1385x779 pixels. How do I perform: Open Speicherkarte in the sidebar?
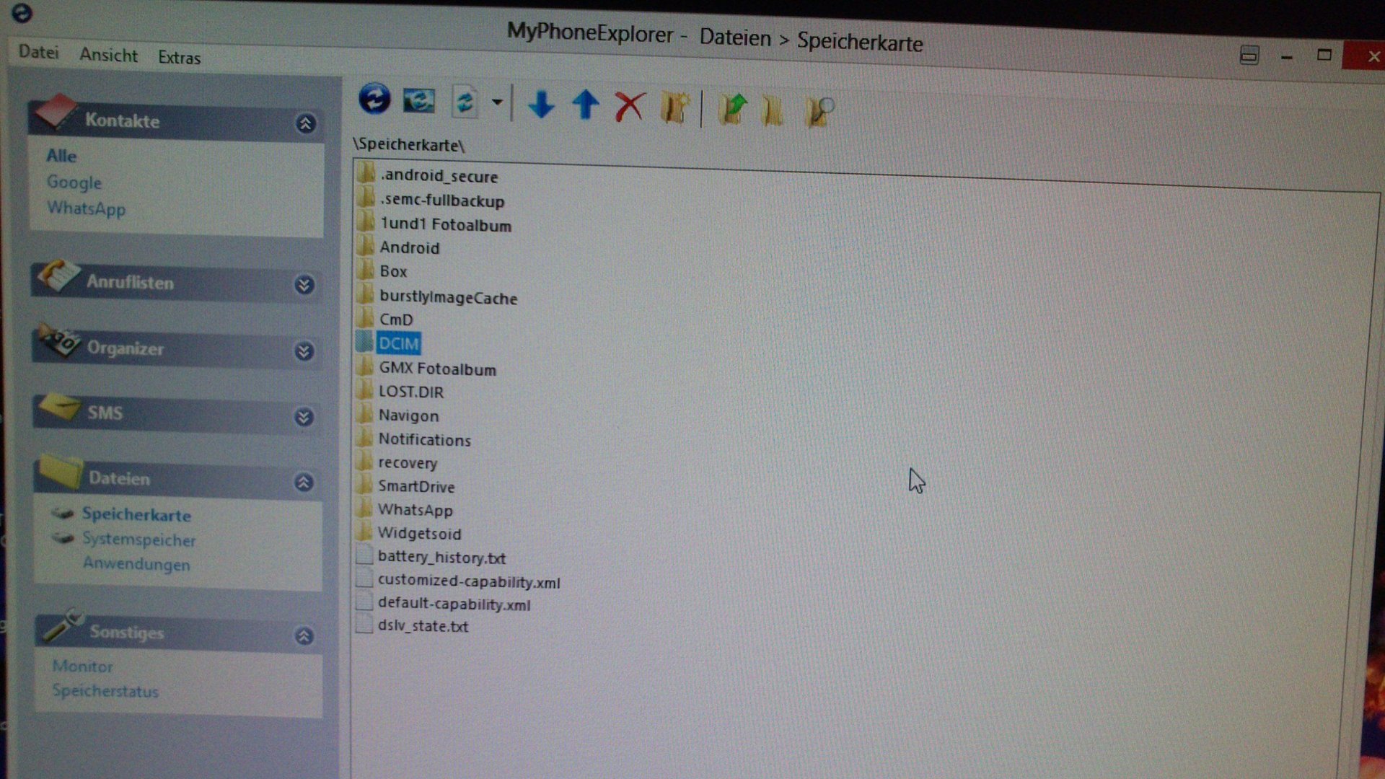pos(136,515)
